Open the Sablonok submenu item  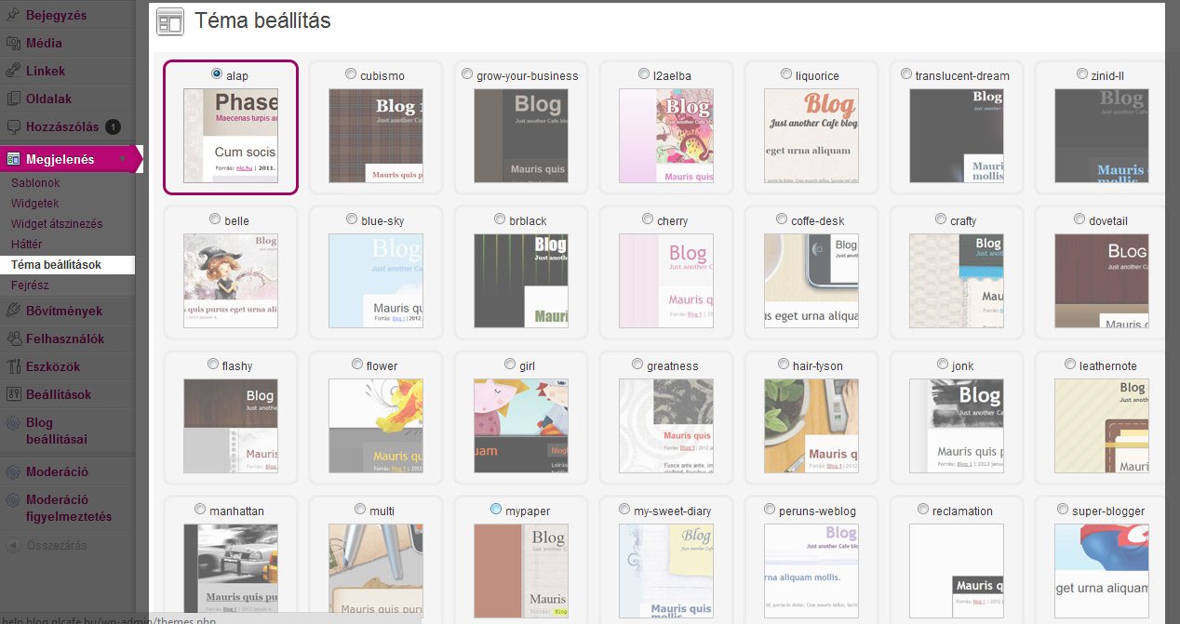[35, 183]
